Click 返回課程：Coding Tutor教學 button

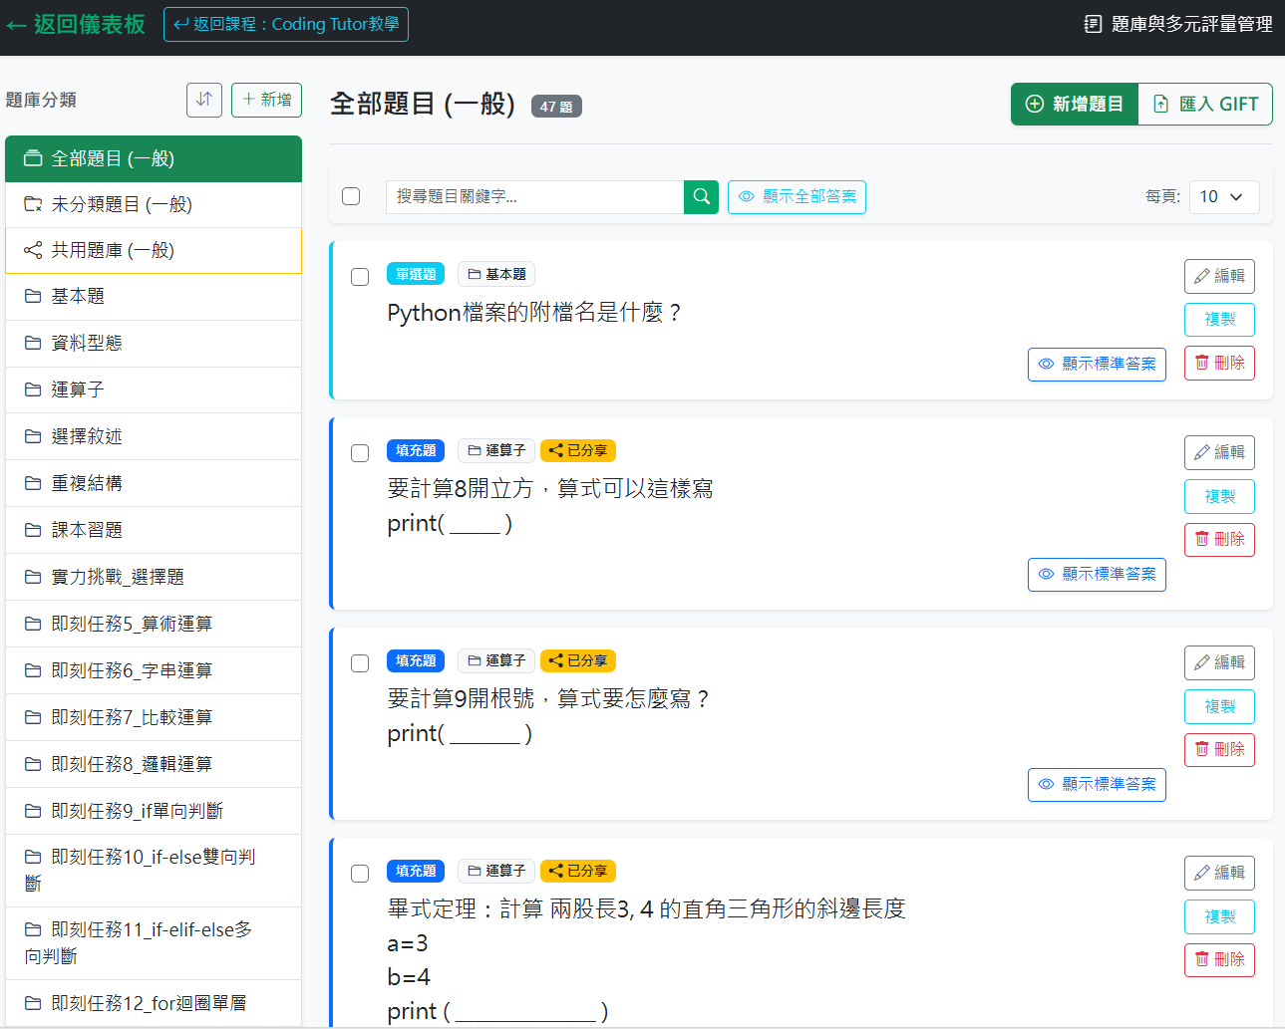pos(286,24)
